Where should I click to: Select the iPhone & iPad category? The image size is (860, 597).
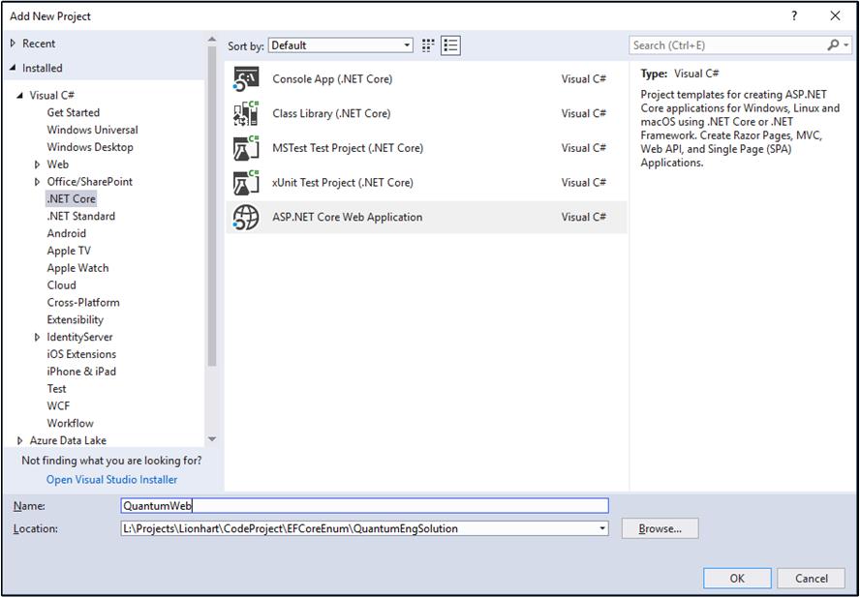click(81, 372)
